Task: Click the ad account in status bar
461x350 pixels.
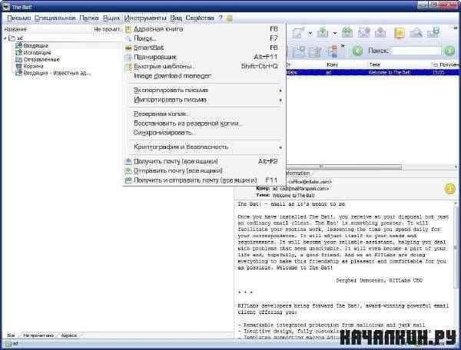Action: pos(12,344)
